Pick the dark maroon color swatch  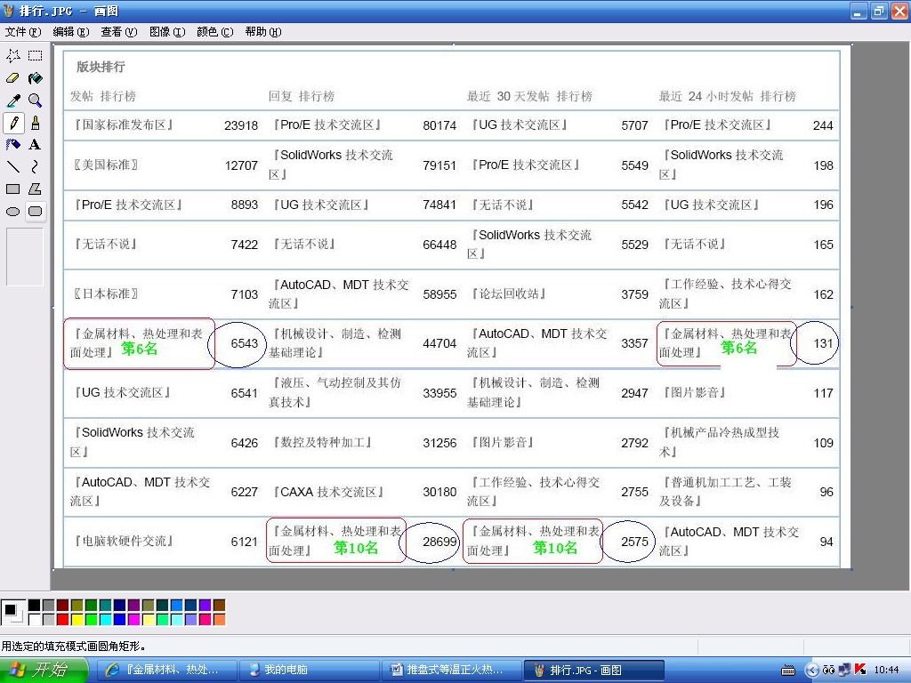[x=63, y=606]
